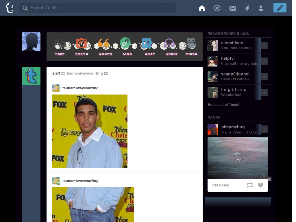Follow tsunamiwavesurfing via plus icon in post header
This screenshot has width=296, height=222.
coord(106,73)
